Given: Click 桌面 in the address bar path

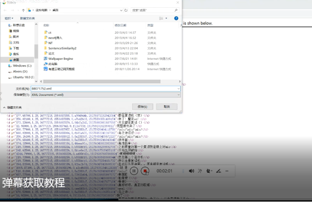Looking at the screenshot, I should click(x=55, y=10).
